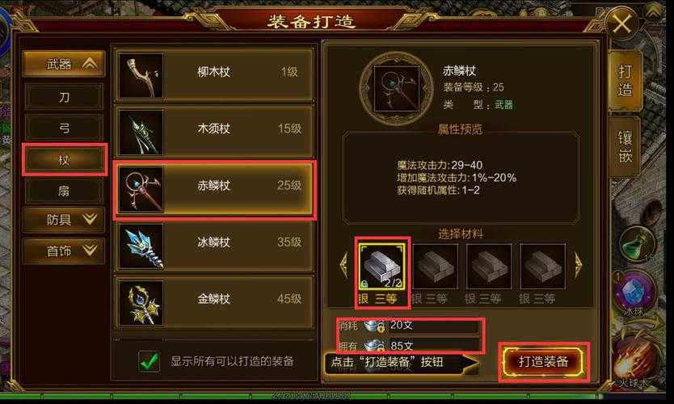Screen dimensions: 674x404
Task: Tap the green potion icon
Action: point(637,244)
